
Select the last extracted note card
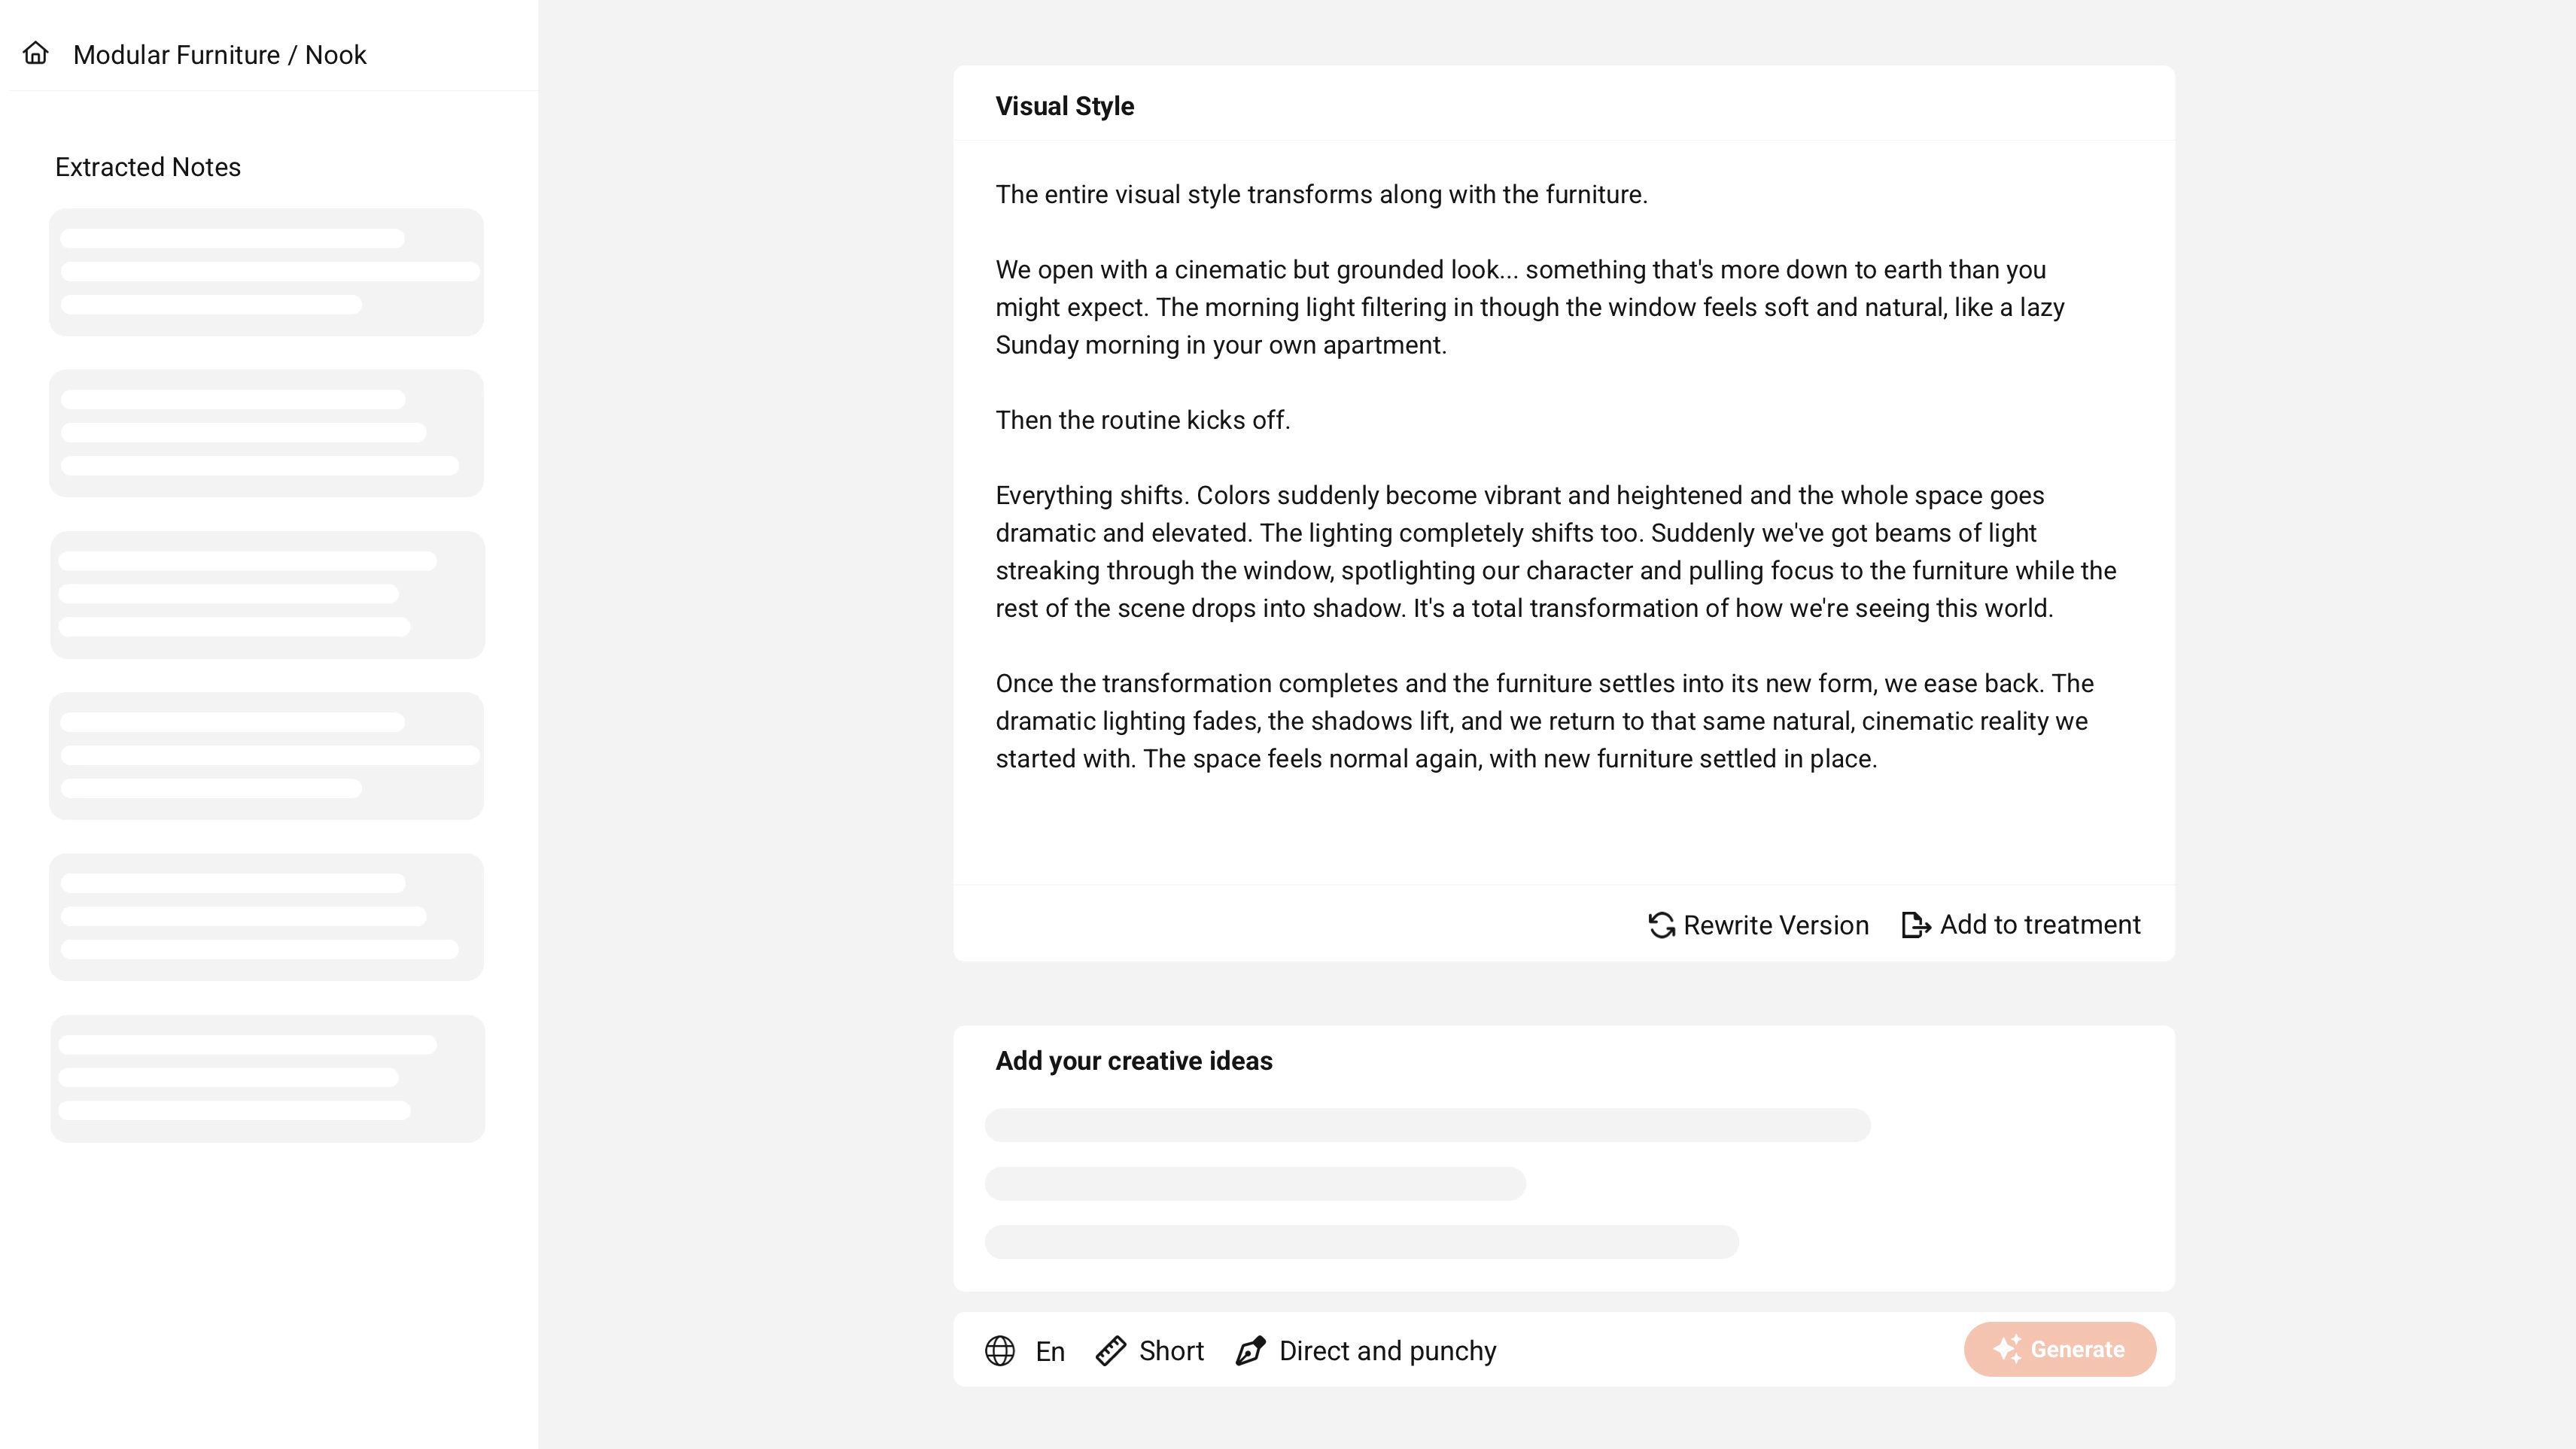pyautogui.click(x=266, y=1079)
